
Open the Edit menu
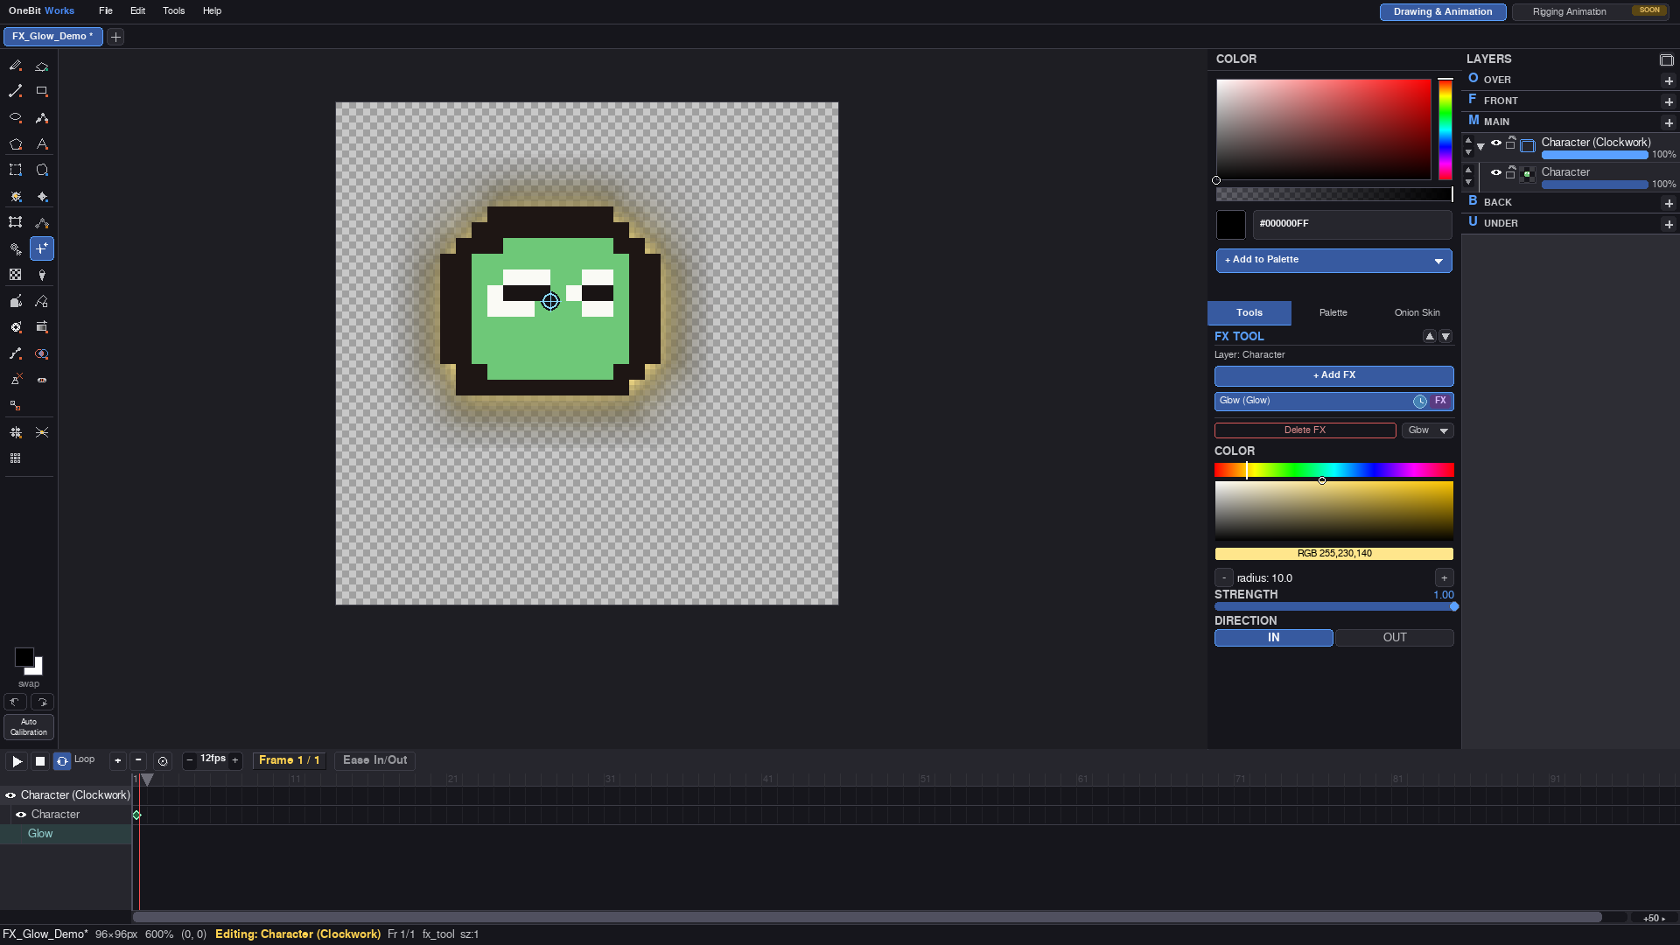tap(137, 10)
